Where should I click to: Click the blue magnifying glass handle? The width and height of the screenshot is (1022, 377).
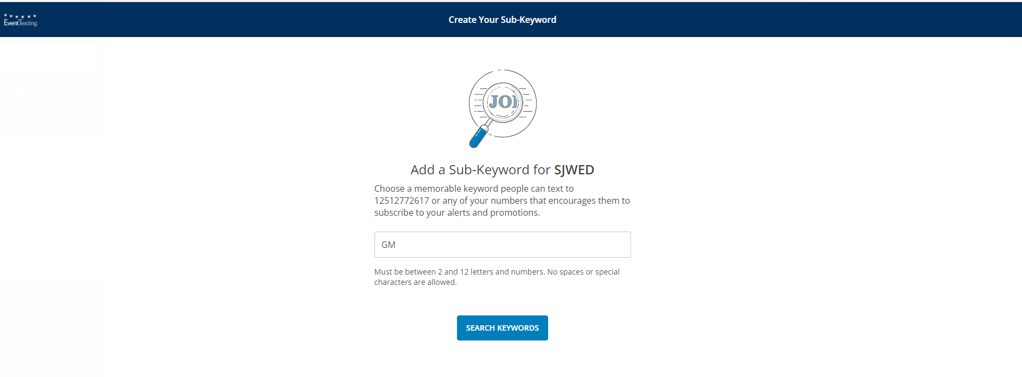coord(479,137)
